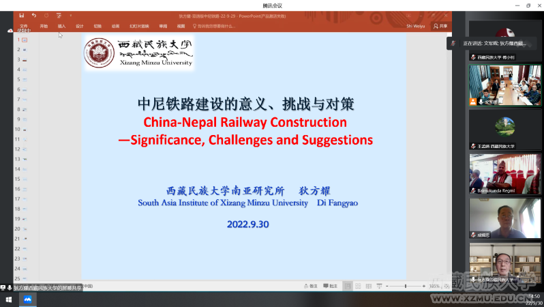Click the Shi Weiyu account name
544x307 pixels.
[416, 26]
